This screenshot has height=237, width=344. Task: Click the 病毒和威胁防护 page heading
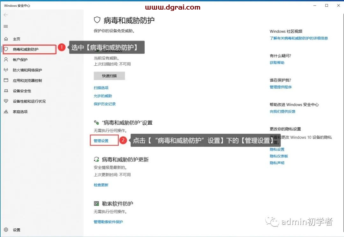tap(129, 20)
